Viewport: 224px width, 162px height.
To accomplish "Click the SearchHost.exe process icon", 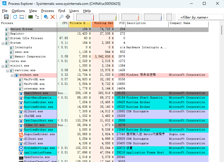I will (21, 94).
